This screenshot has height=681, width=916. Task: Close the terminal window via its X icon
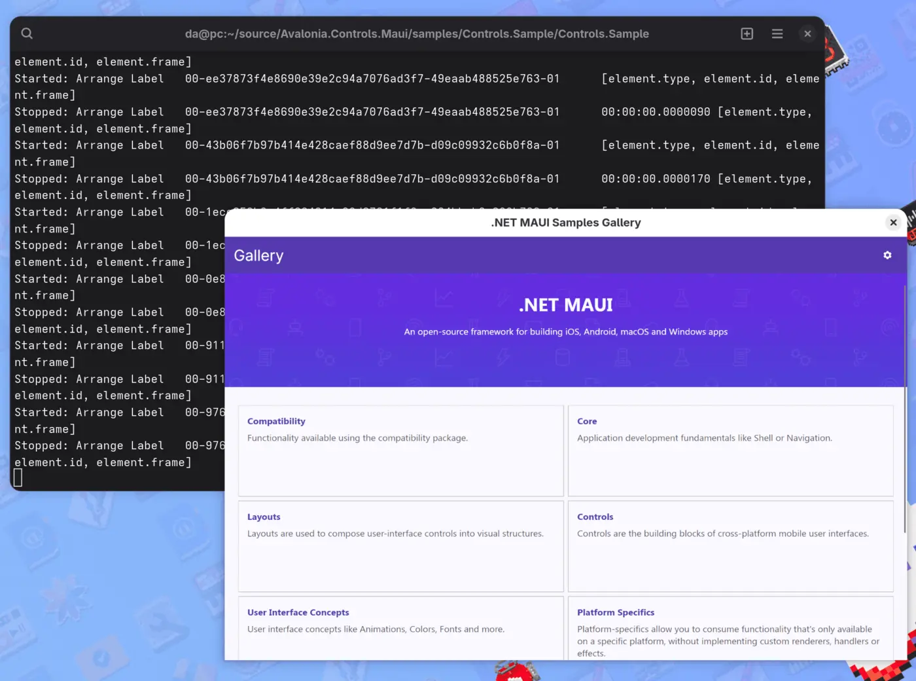pyautogui.click(x=807, y=33)
